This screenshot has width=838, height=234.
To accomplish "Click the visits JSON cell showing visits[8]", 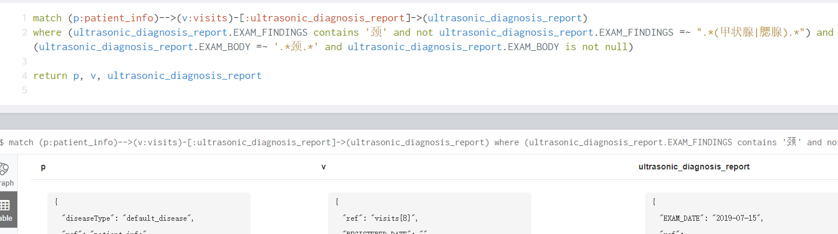I will (x=429, y=213).
